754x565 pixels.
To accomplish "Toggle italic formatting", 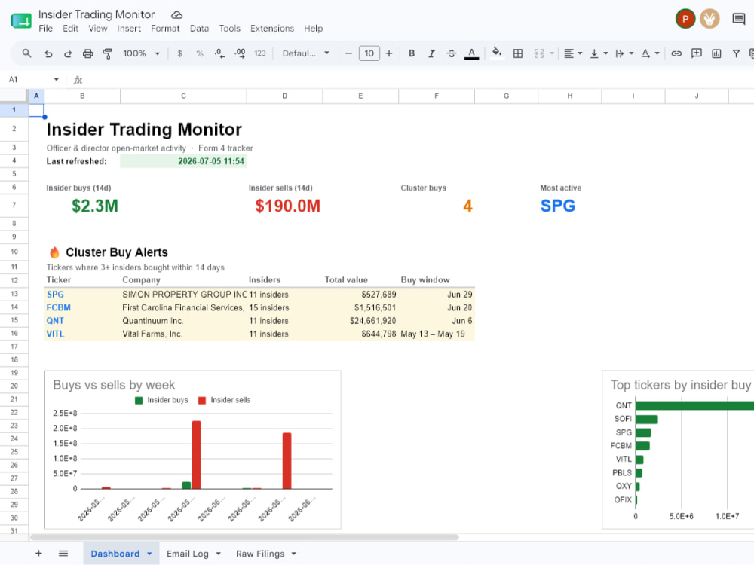I will (431, 53).
